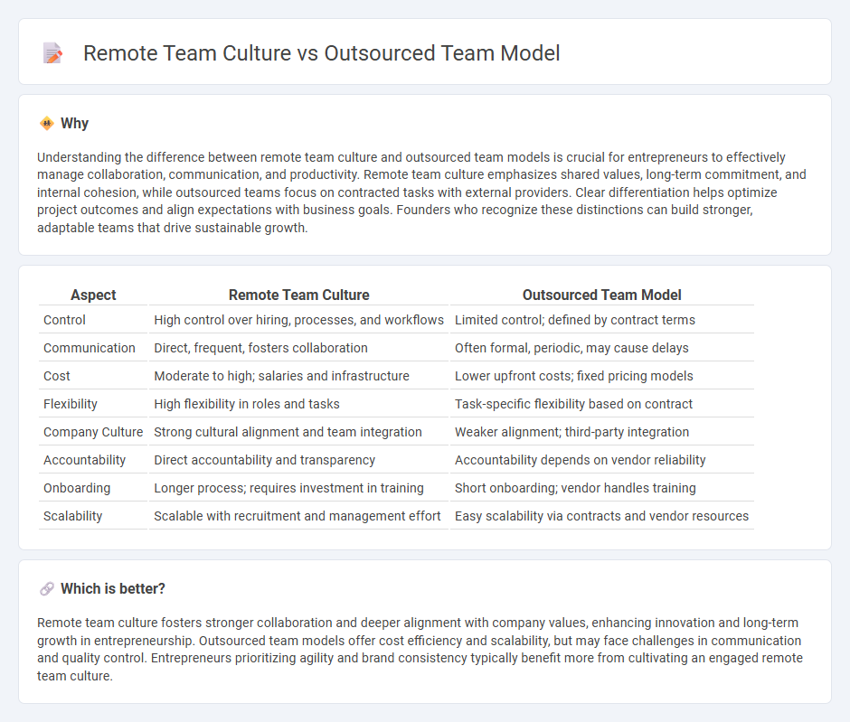Select the Scalability row label
The image size is (850, 722).
click(x=72, y=516)
